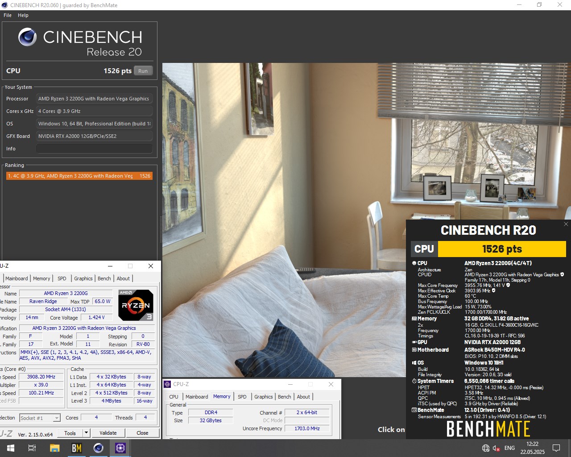Click the Processor field in Your System
The height and width of the screenshot is (457, 571).
pos(94,99)
